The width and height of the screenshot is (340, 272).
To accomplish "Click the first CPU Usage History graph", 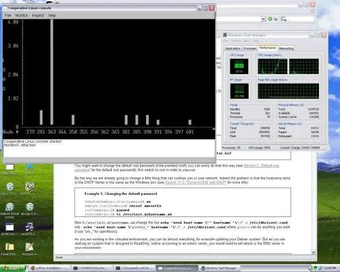I will (x=273, y=66).
